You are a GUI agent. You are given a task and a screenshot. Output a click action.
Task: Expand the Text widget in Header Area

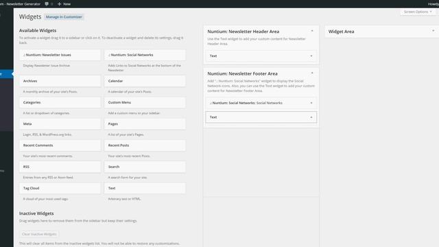(311, 56)
